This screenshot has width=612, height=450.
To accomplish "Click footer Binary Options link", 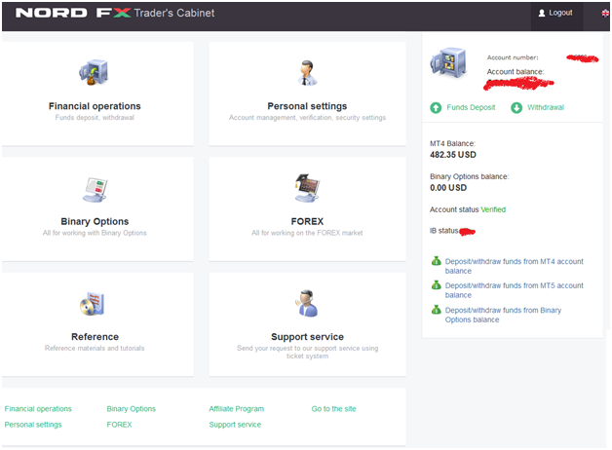I will (132, 409).
